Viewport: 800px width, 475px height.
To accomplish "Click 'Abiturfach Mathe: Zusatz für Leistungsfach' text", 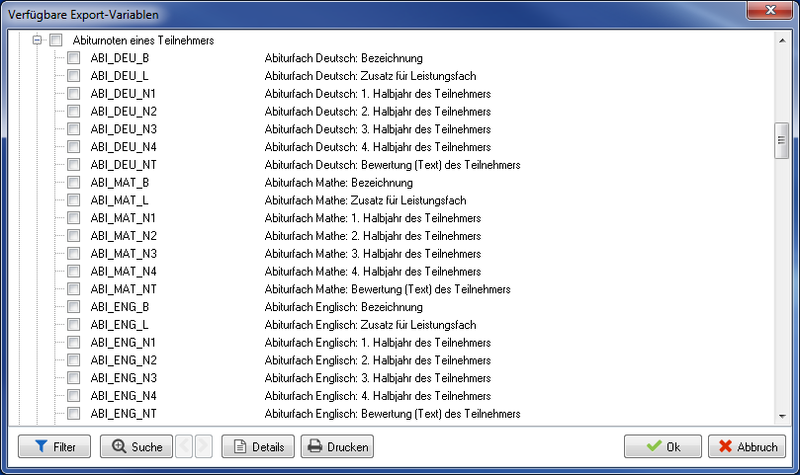I will tap(365, 200).
